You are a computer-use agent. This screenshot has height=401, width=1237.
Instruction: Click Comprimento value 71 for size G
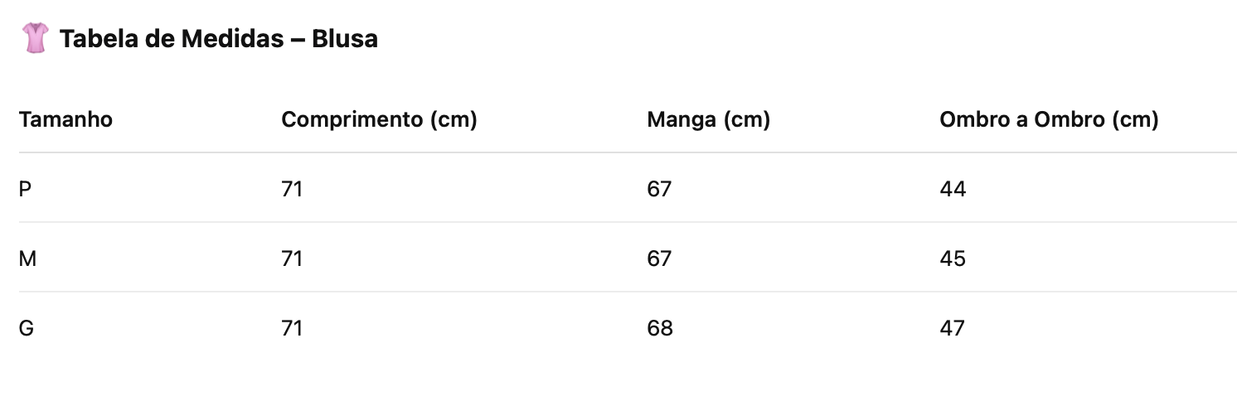click(292, 328)
